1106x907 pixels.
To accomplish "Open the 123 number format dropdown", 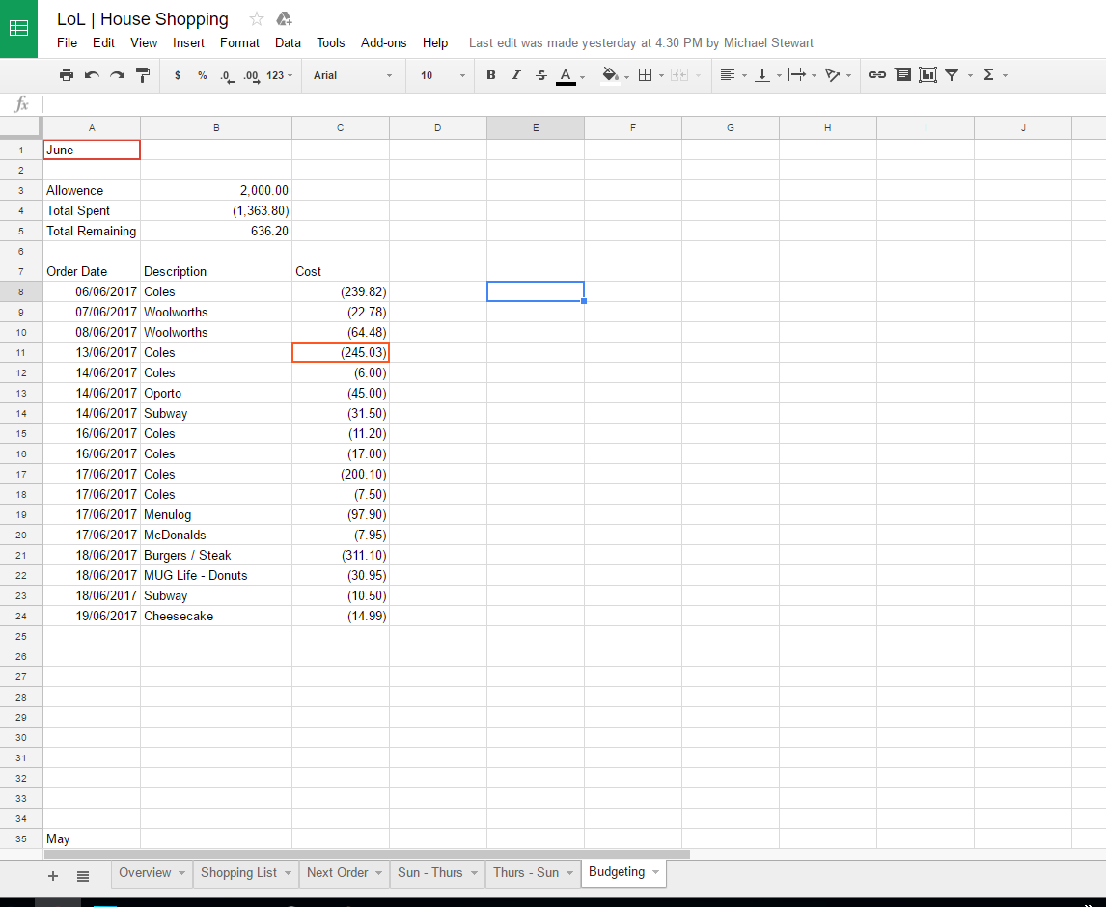I will click(x=279, y=75).
